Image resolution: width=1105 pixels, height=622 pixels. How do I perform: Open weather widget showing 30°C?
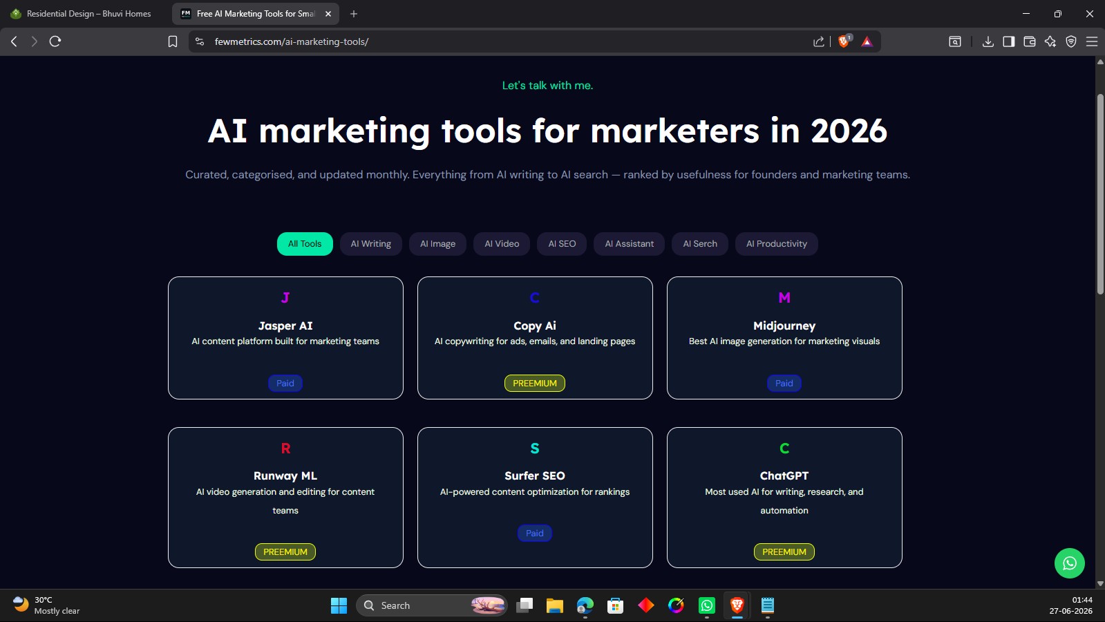[46, 605]
